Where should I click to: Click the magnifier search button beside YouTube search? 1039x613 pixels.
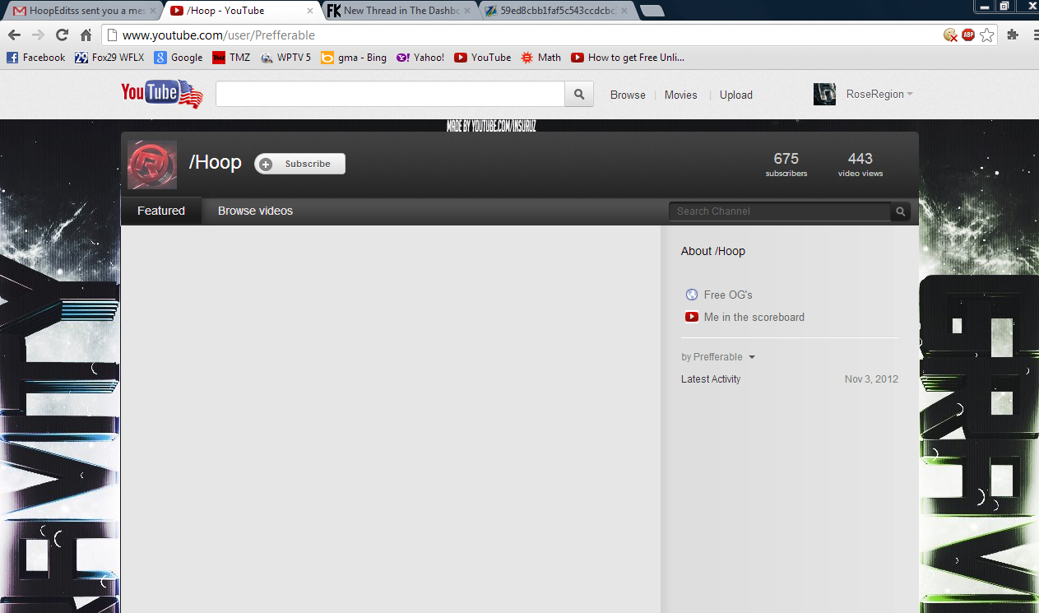click(579, 94)
